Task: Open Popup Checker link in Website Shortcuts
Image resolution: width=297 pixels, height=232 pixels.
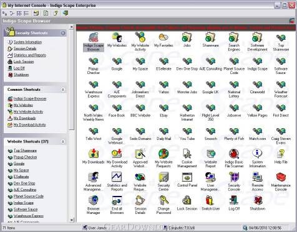Action: tap(25, 157)
